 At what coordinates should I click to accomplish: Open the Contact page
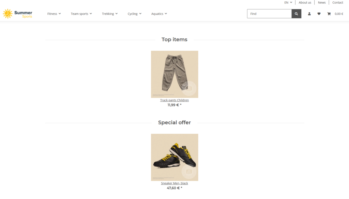(337, 2)
